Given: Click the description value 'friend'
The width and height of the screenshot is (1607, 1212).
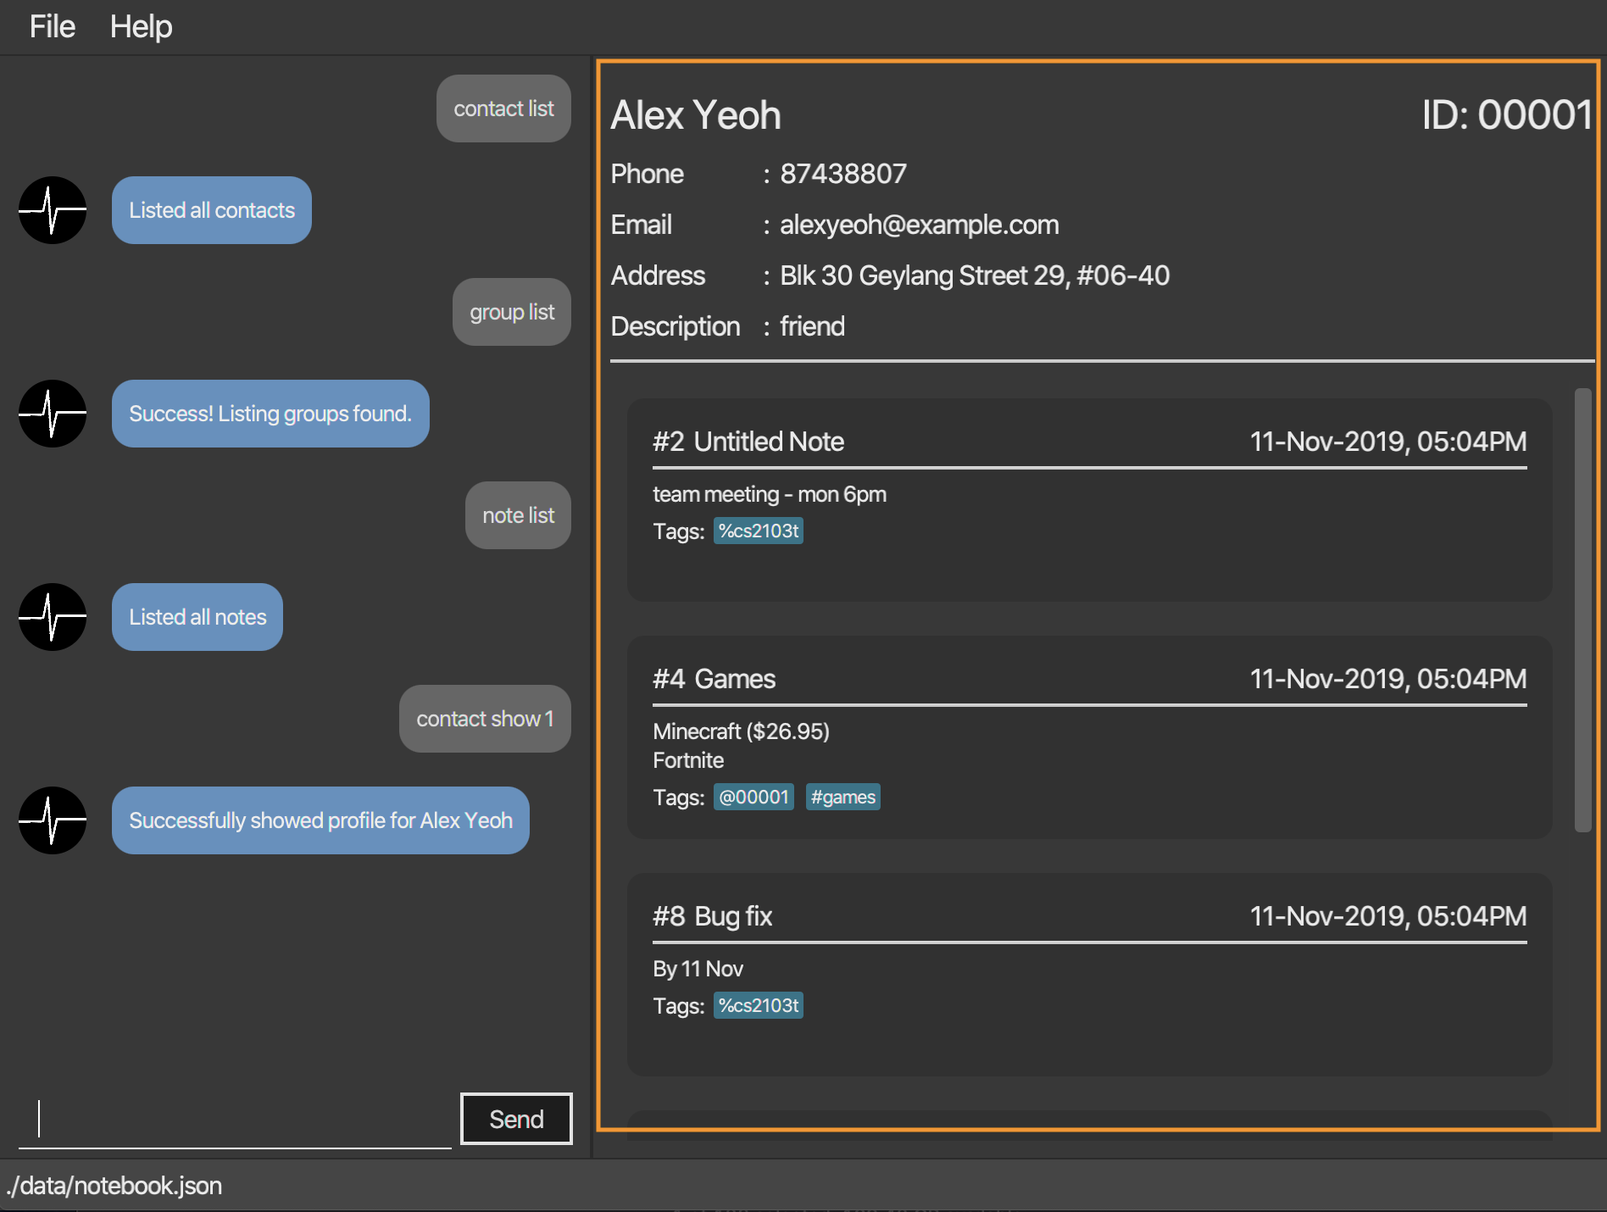Looking at the screenshot, I should pos(812,326).
